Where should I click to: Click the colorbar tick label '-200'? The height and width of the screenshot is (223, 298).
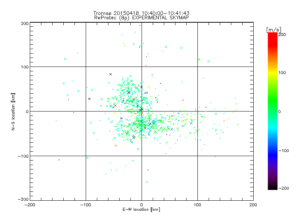[283, 188]
